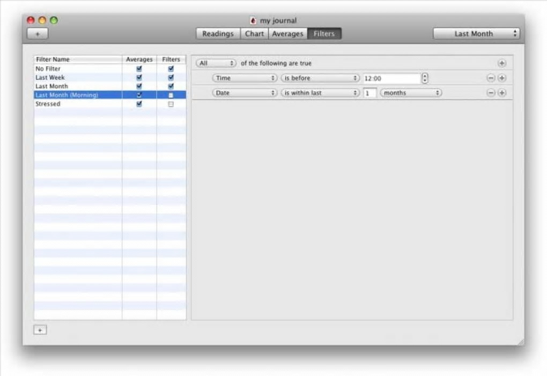Click the number field containing 1
This screenshot has width=547, height=376.
click(x=370, y=93)
